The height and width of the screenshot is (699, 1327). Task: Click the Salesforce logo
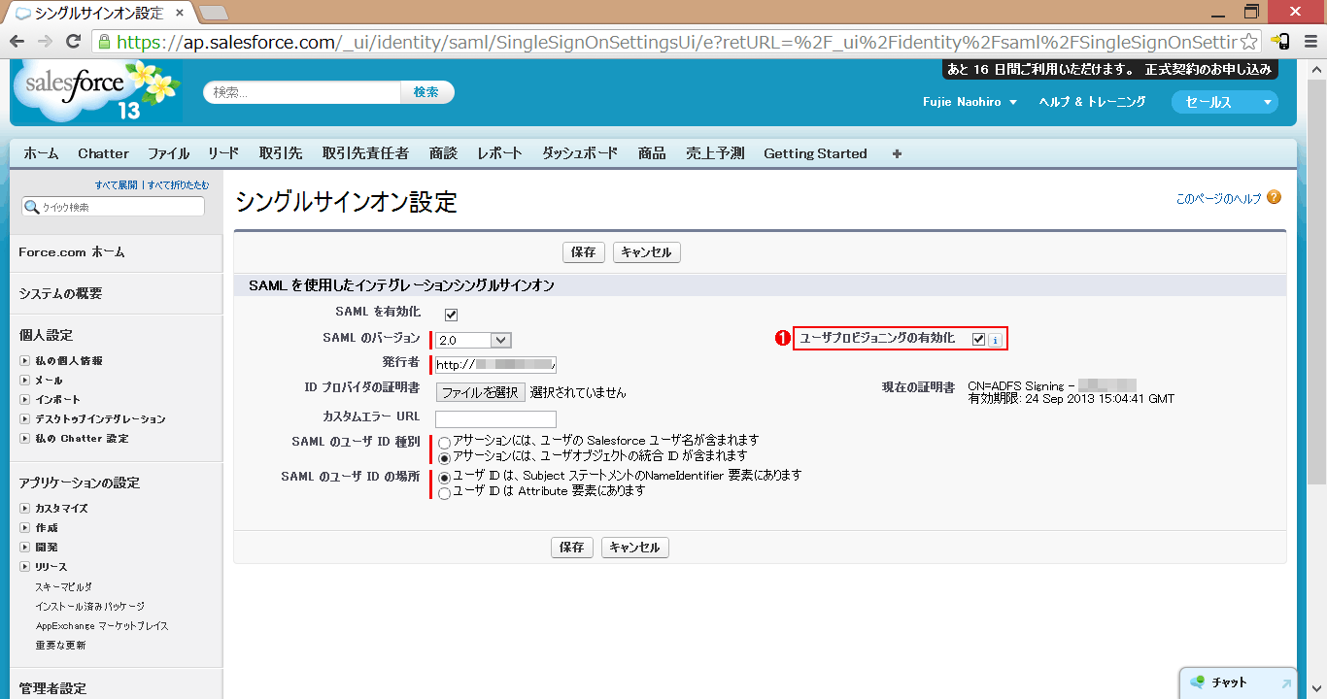coord(96,90)
